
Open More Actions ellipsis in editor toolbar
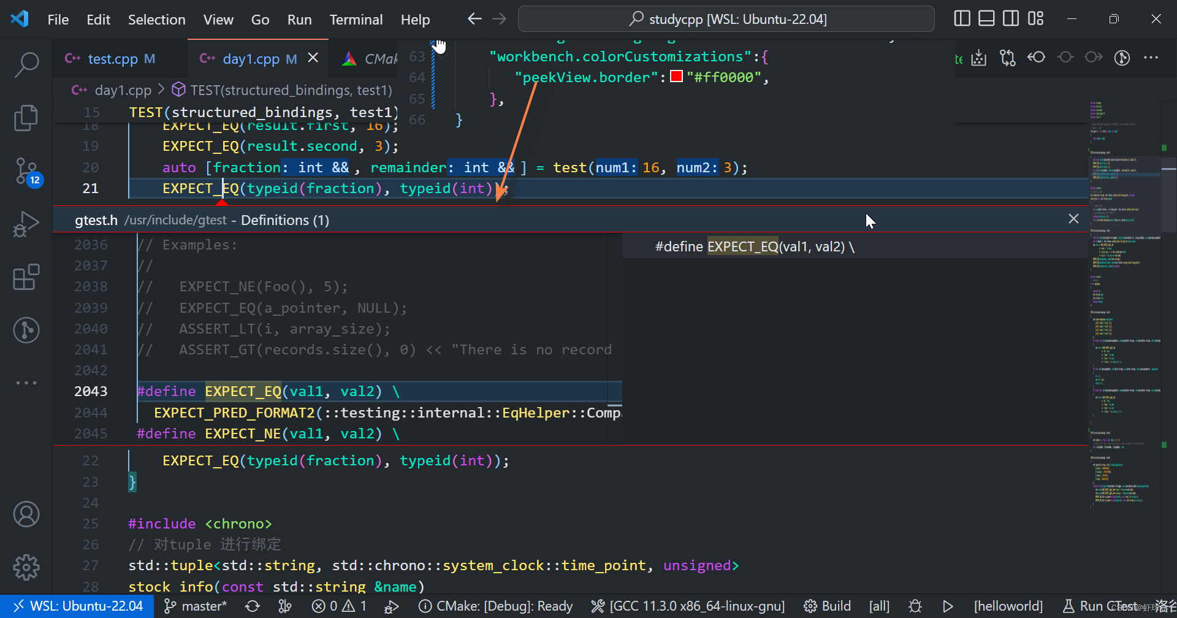[1151, 58]
